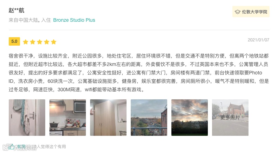This screenshot has height=153, width=279.
Task: Click the review date 2021/01/07
Action: [x=258, y=40]
